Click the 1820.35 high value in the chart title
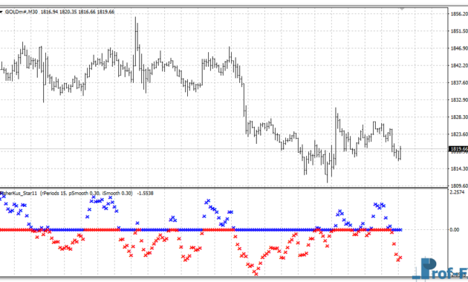 point(68,12)
